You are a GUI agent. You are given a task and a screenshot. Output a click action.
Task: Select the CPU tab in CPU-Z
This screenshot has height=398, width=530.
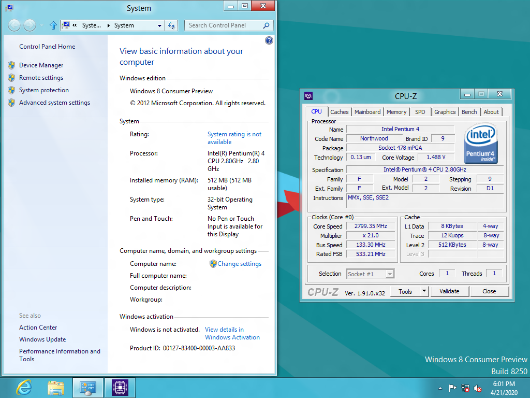316,111
